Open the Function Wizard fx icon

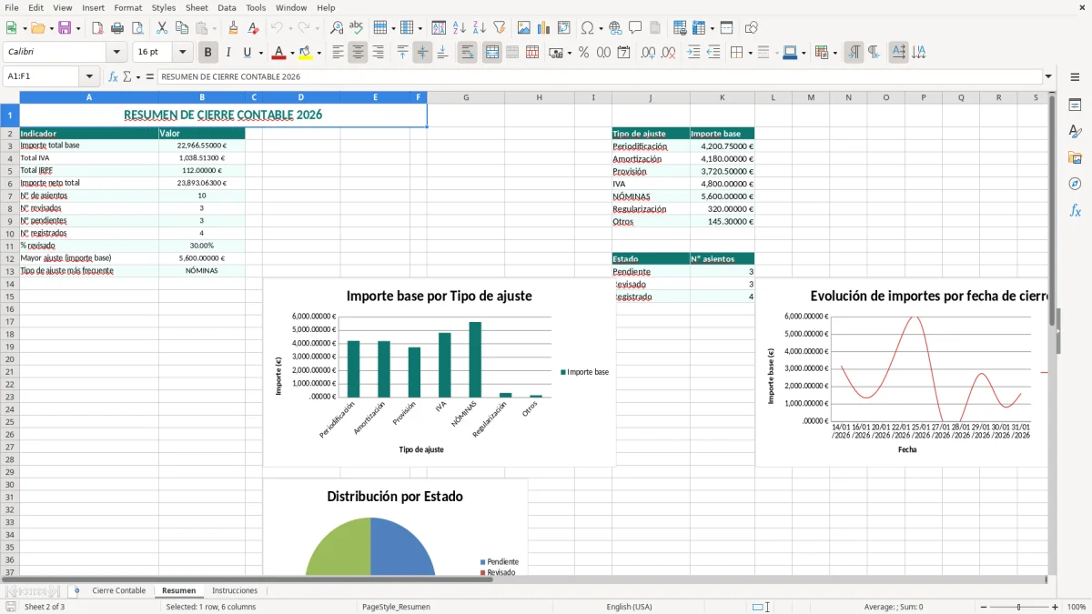point(113,76)
